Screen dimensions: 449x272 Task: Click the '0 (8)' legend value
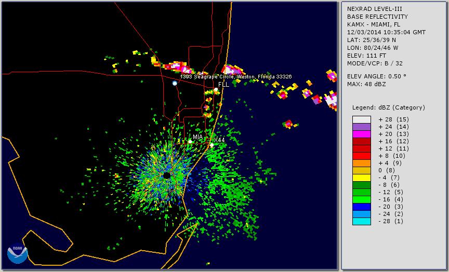pos(387,170)
